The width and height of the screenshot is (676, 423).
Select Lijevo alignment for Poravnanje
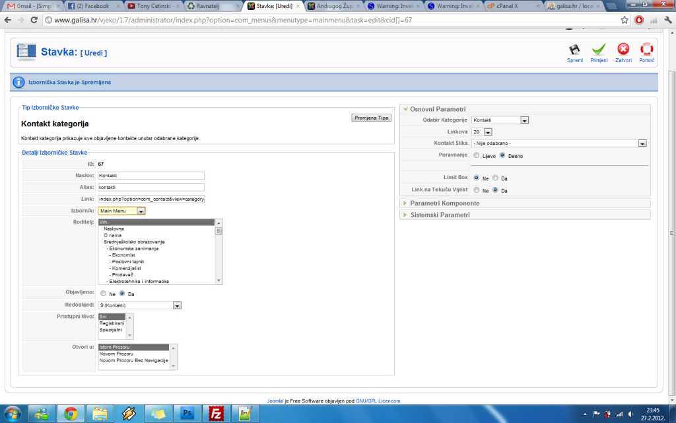[477, 155]
